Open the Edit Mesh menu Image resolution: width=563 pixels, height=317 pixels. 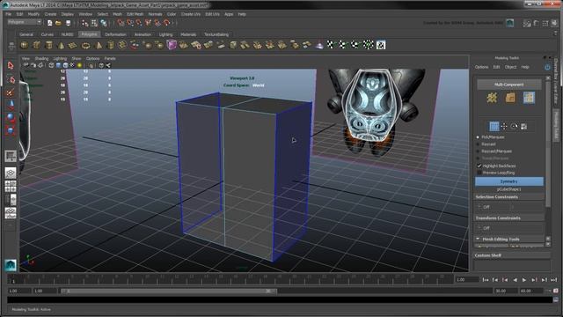point(135,14)
